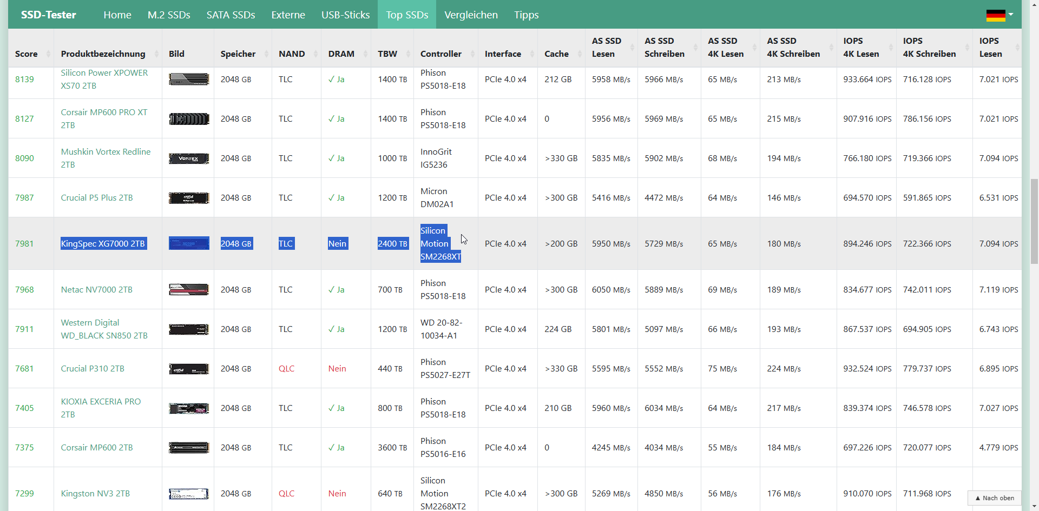Open Vergleichen navigation item
Image resolution: width=1039 pixels, height=511 pixels.
pos(471,15)
